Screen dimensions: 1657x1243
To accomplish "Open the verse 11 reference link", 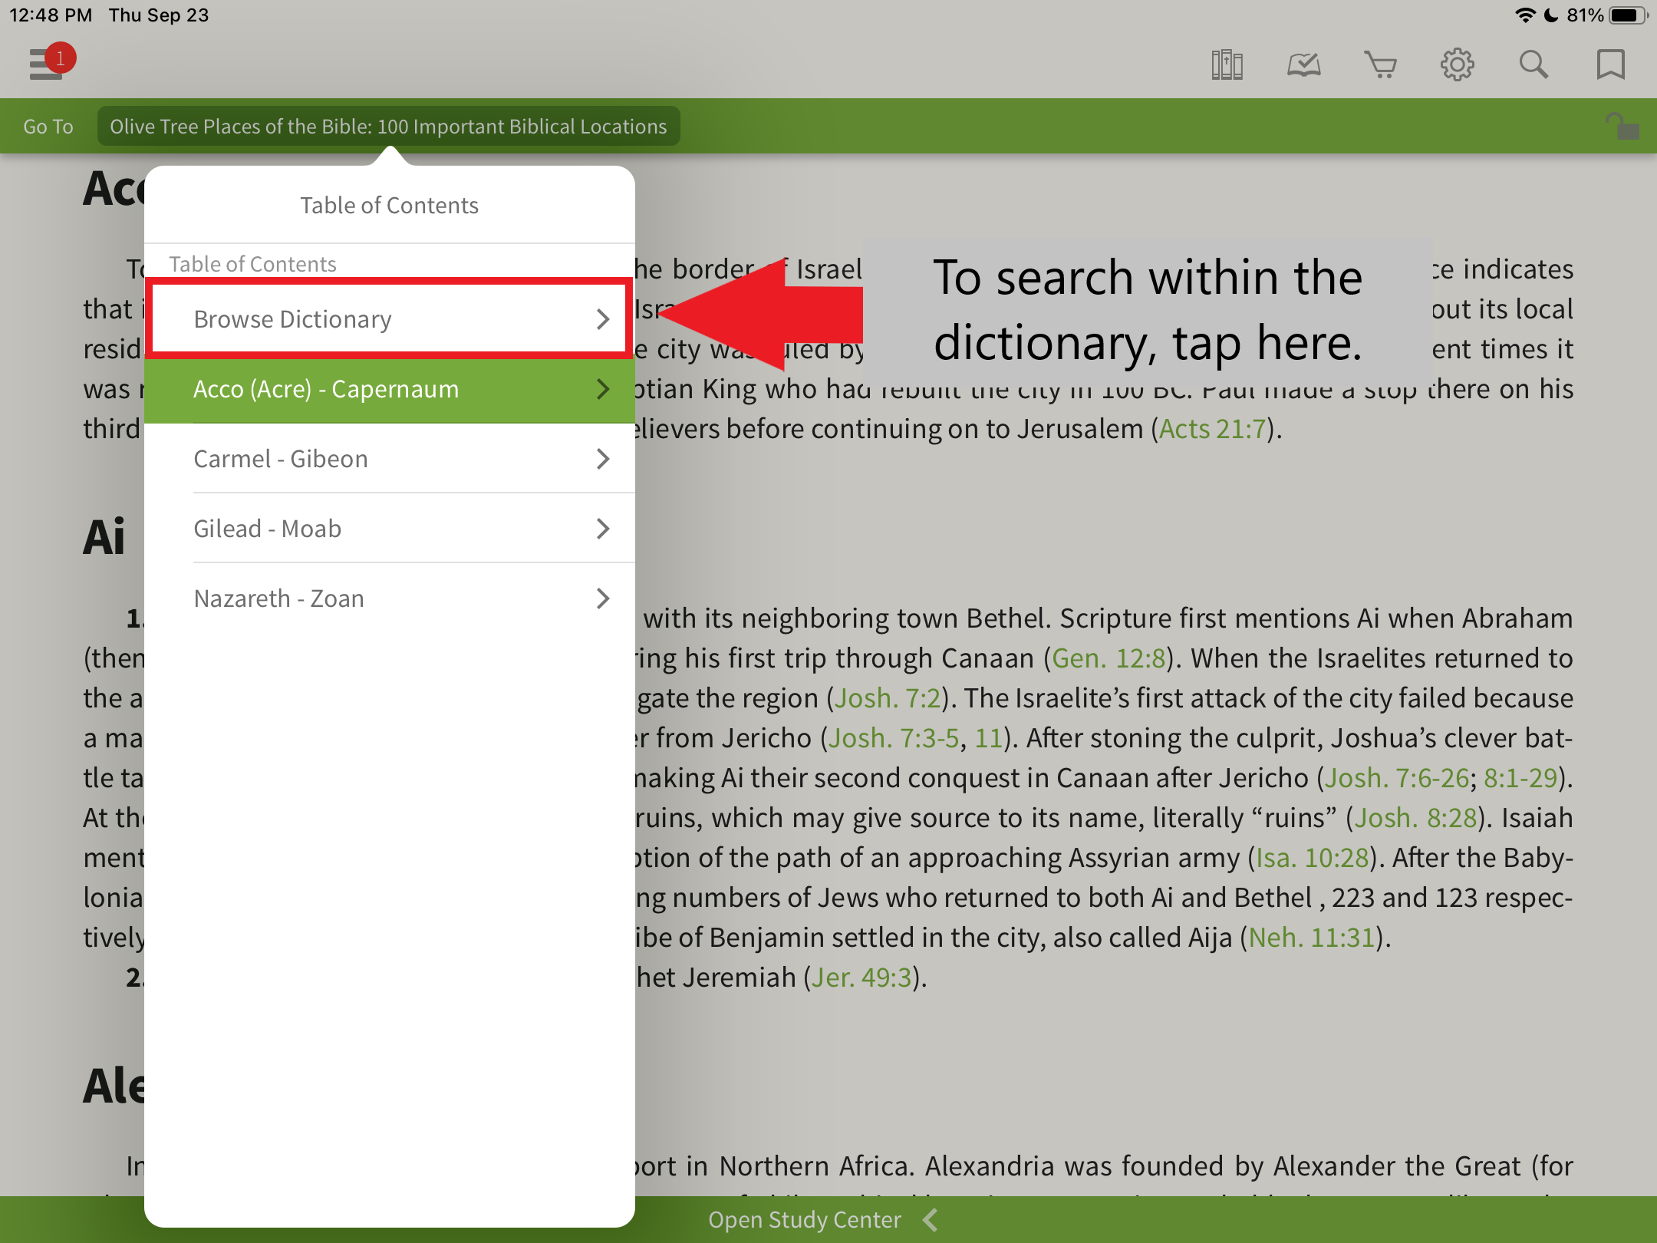I will coord(989,738).
